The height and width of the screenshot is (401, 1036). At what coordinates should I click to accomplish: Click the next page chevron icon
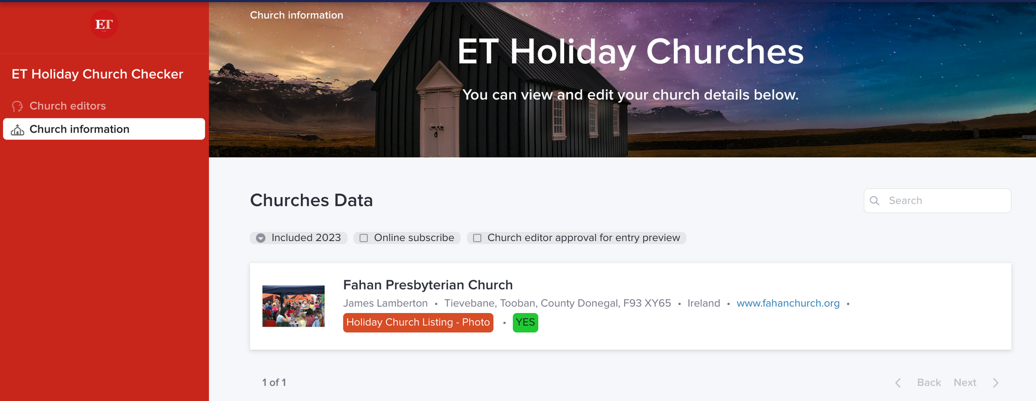996,383
